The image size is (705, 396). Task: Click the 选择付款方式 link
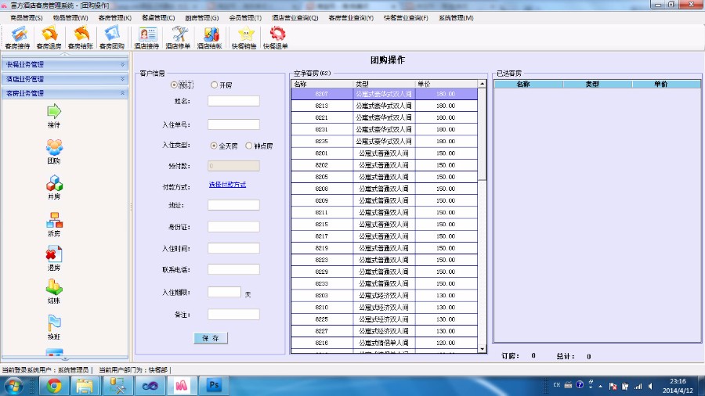tap(227, 185)
